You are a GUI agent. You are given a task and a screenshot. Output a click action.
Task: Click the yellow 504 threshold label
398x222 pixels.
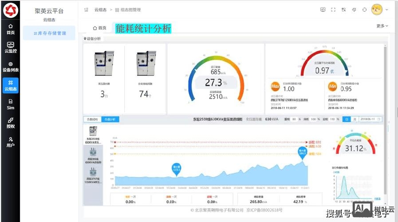[315, 154]
